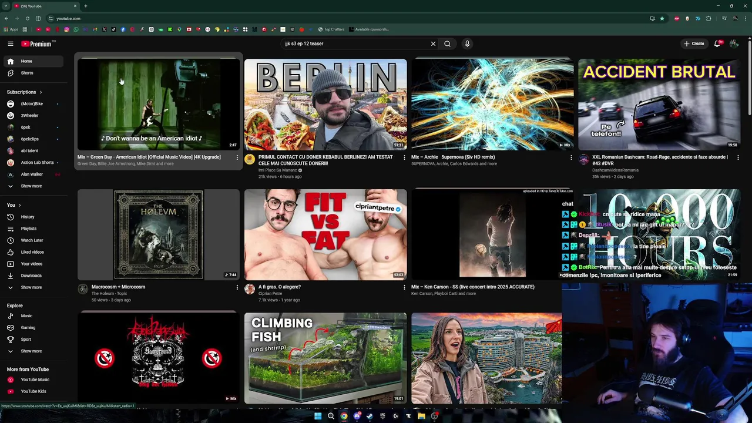
Task: Open CLIMBING FISH video thumbnail
Action: [325, 358]
